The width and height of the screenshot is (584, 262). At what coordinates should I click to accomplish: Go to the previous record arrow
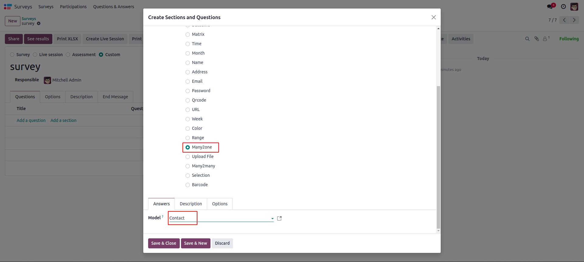[564, 20]
